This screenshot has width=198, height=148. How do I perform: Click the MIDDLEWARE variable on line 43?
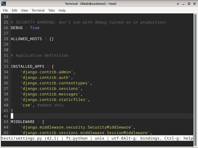click(23, 122)
